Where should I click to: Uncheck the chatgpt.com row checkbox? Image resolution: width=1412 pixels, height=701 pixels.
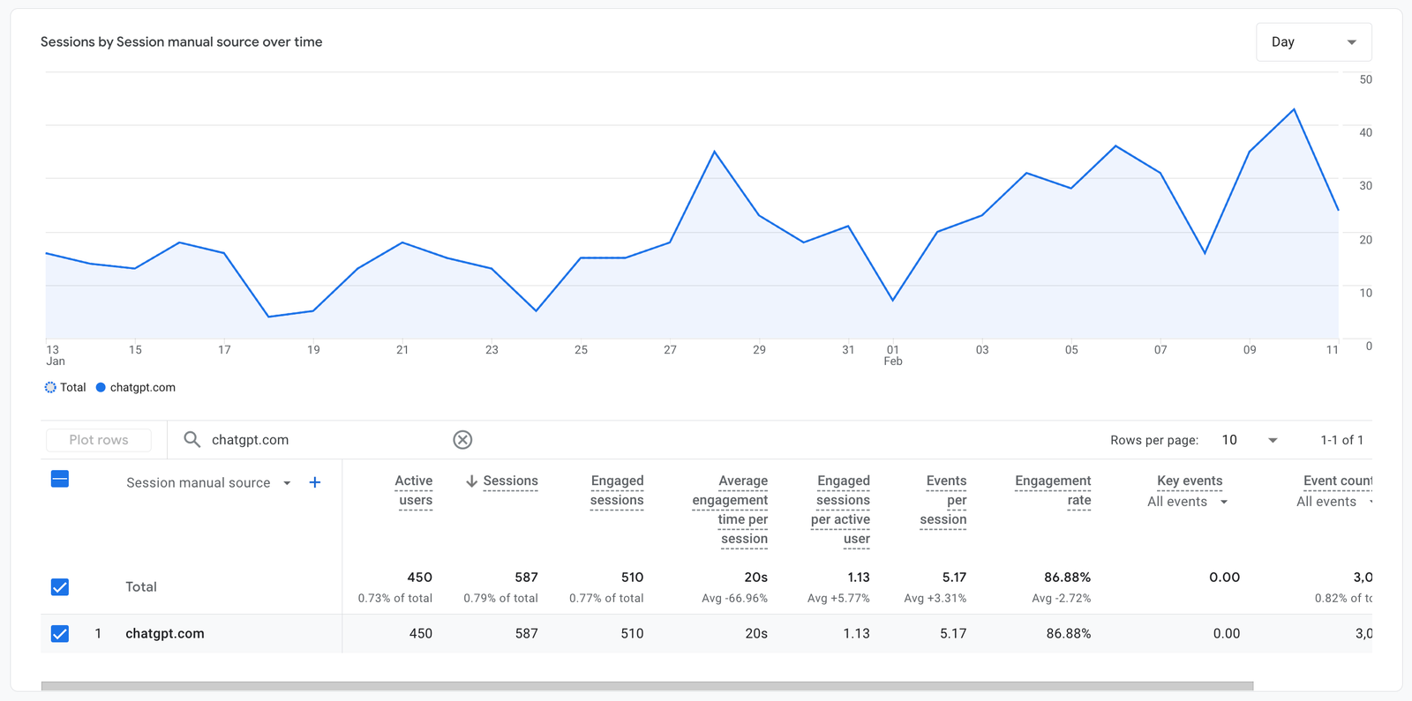pyautogui.click(x=60, y=634)
